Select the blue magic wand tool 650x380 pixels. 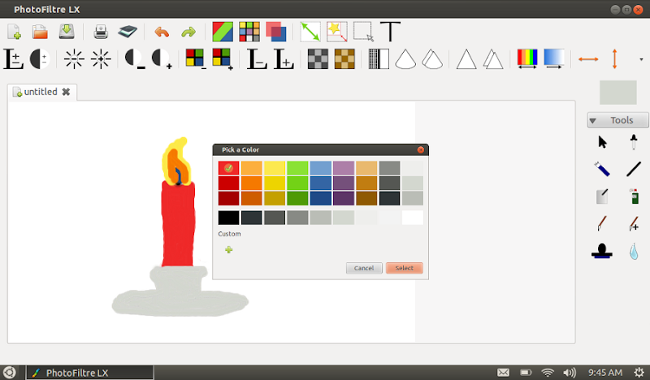(602, 169)
